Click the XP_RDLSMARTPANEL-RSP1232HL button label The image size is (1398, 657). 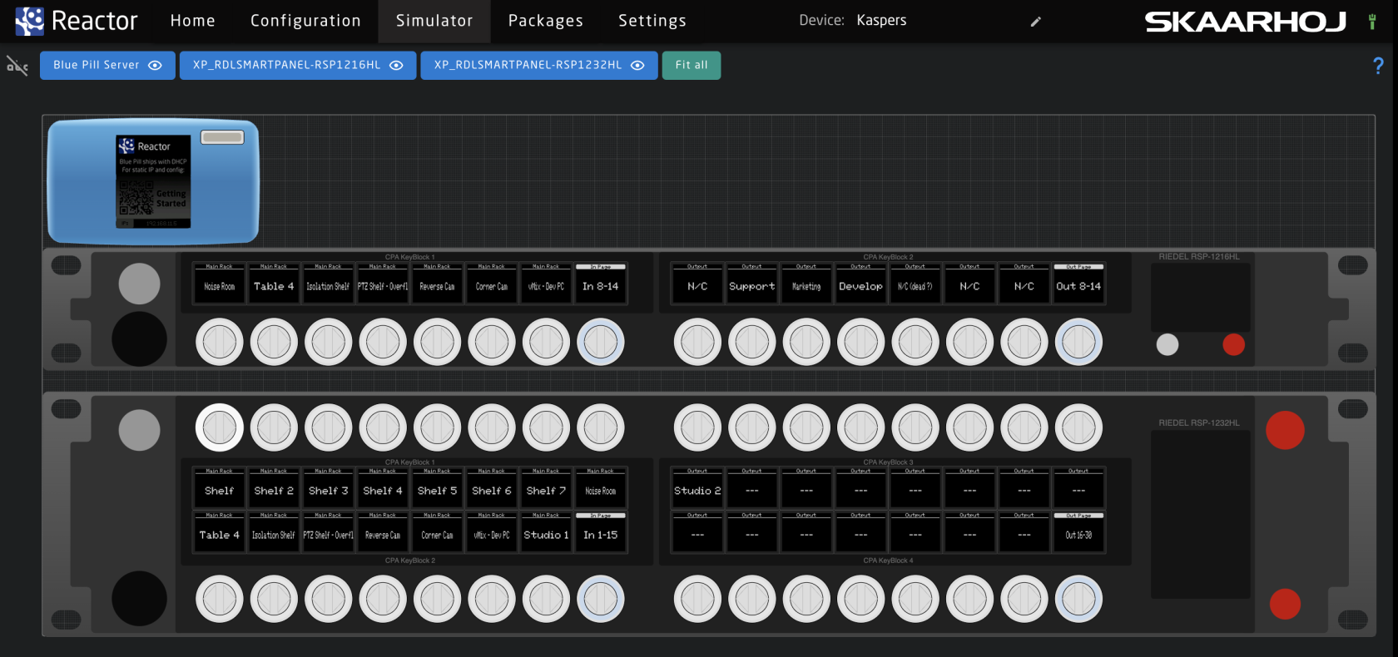point(528,65)
